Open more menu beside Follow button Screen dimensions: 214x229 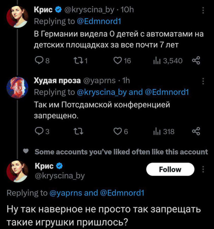coord(203,169)
